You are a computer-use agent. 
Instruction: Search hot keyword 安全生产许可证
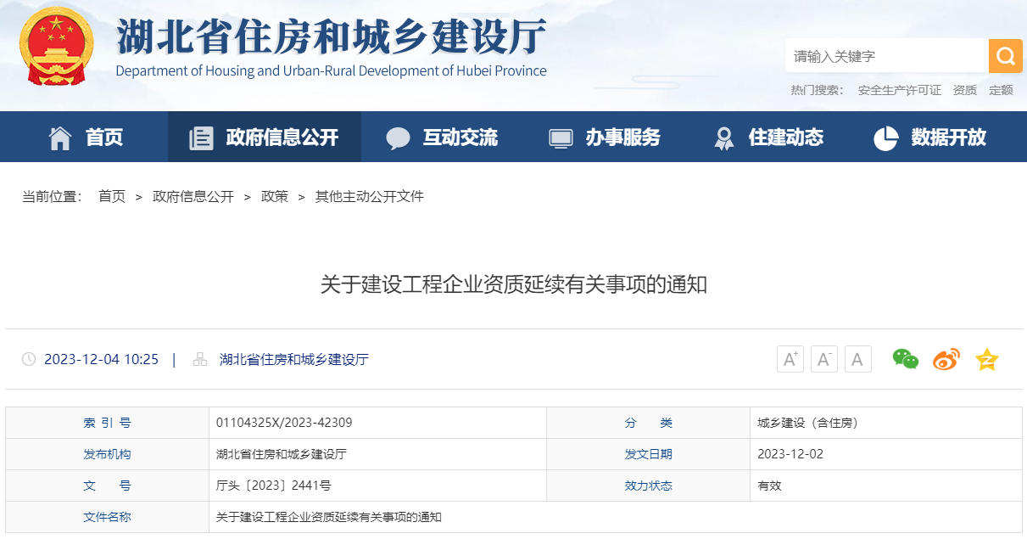(x=899, y=90)
